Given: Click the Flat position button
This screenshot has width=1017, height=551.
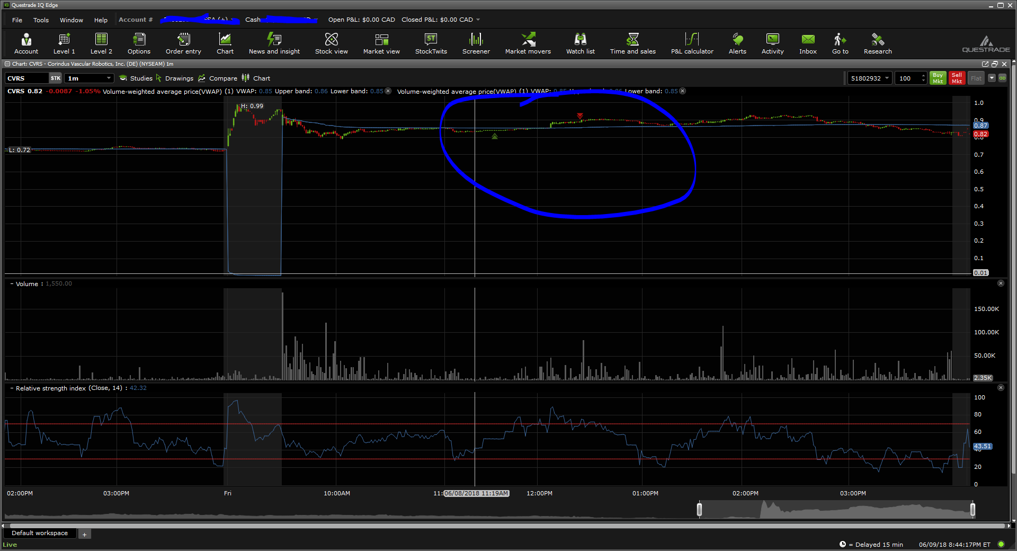Looking at the screenshot, I should (x=976, y=78).
